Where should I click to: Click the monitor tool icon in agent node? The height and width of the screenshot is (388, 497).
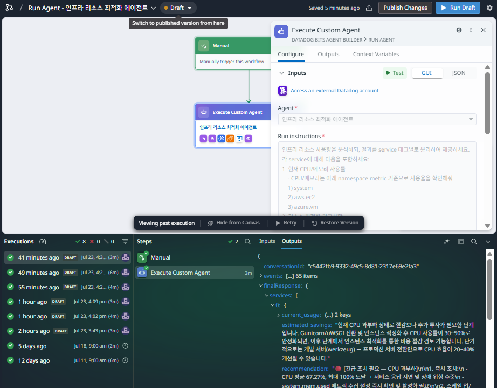239,139
